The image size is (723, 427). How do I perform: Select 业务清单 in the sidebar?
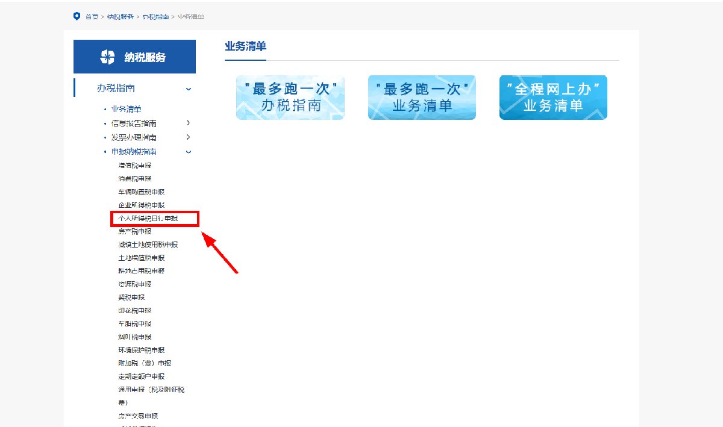pyautogui.click(x=127, y=109)
